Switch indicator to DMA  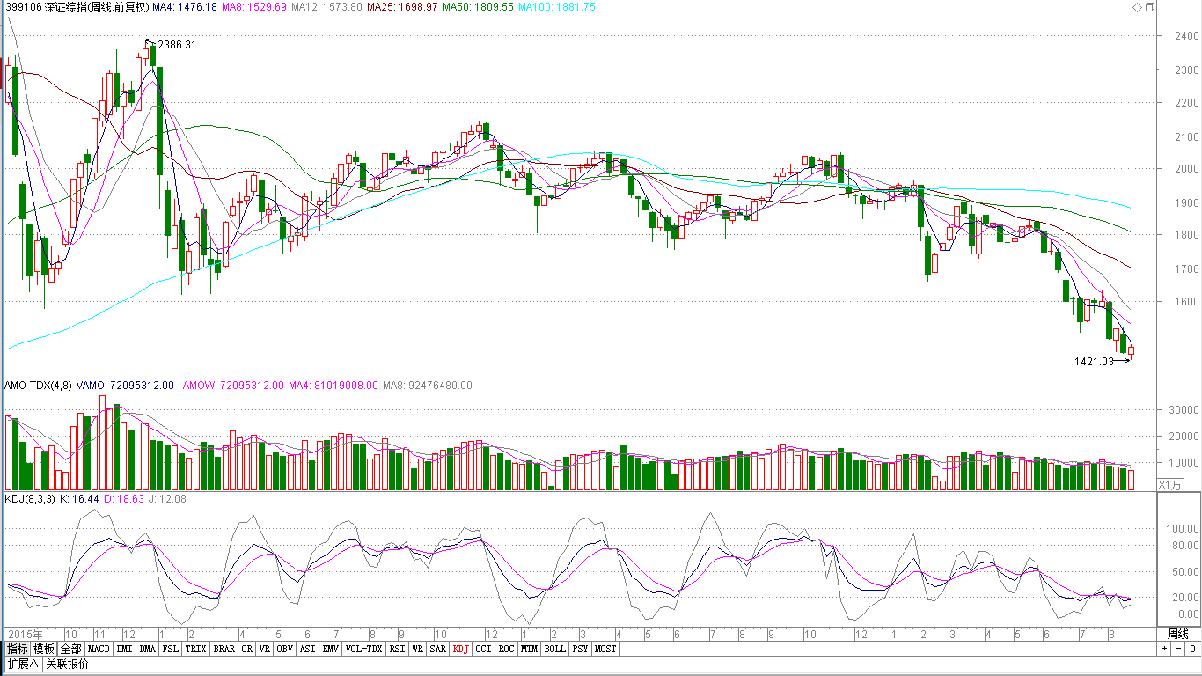pyautogui.click(x=147, y=649)
